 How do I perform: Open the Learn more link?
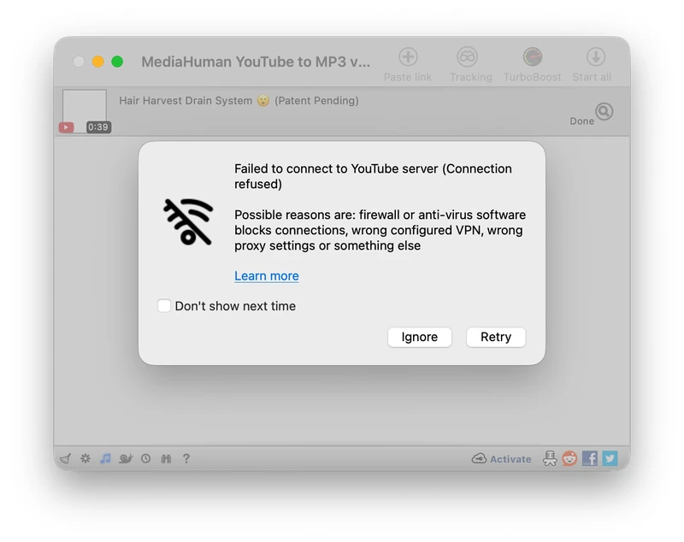click(x=267, y=276)
